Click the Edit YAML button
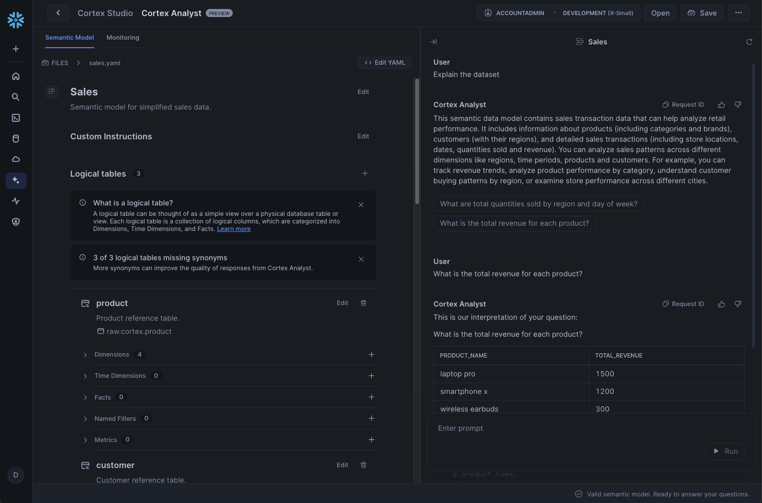Screen dimensions: 762x503 coord(385,63)
